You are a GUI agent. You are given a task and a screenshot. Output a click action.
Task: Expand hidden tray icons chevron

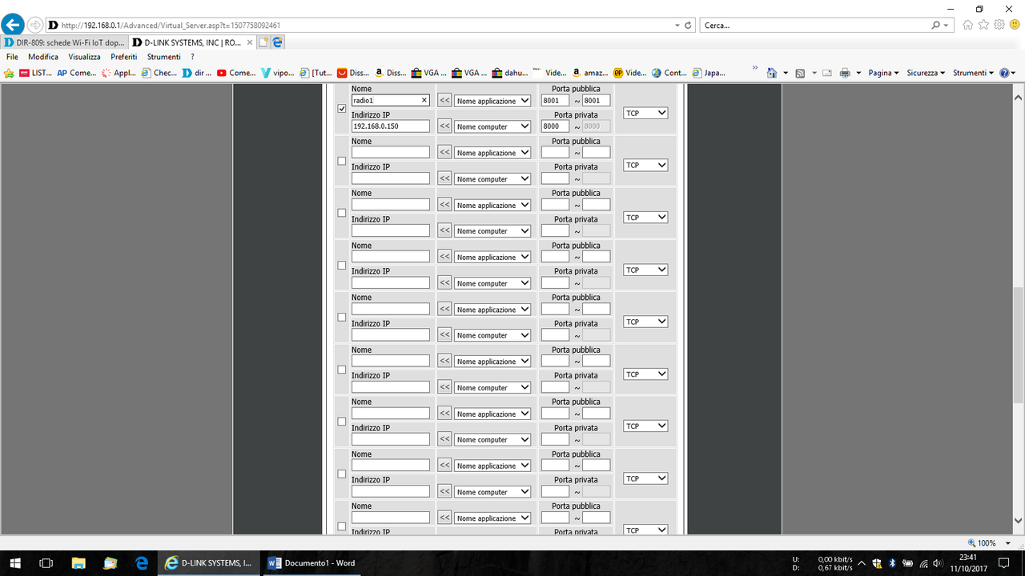coord(861,563)
